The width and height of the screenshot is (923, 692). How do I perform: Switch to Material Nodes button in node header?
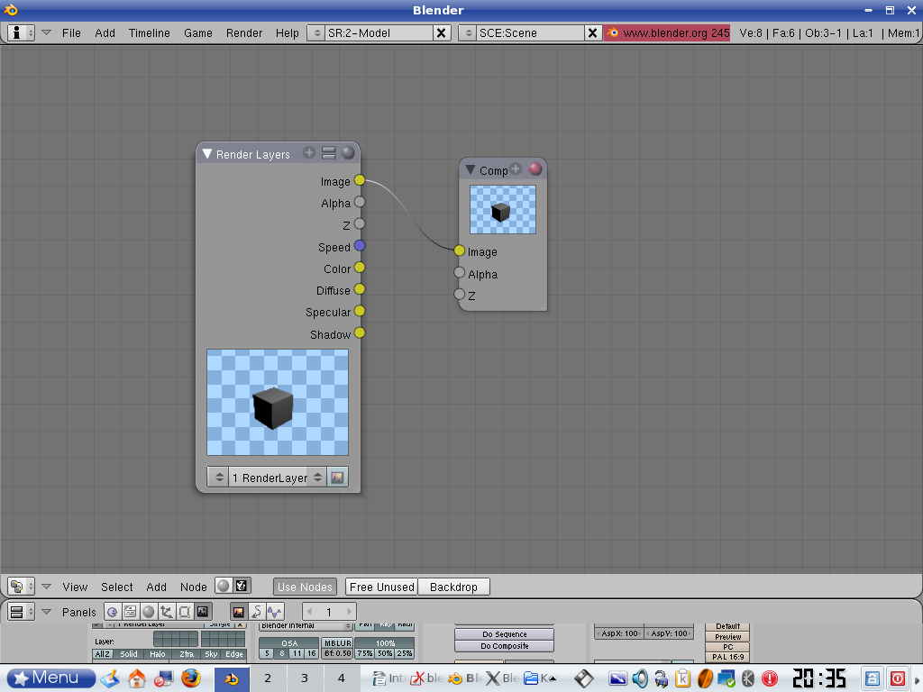(223, 587)
